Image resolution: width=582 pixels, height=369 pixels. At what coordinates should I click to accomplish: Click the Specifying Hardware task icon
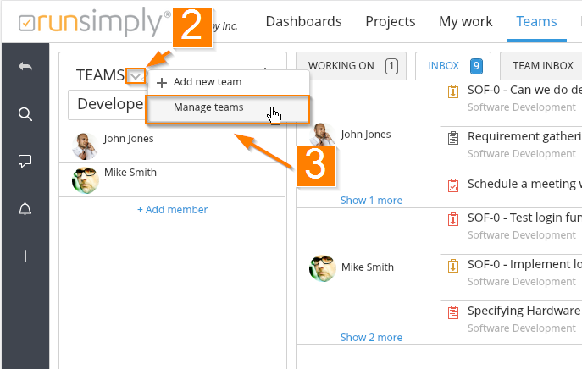[452, 311]
